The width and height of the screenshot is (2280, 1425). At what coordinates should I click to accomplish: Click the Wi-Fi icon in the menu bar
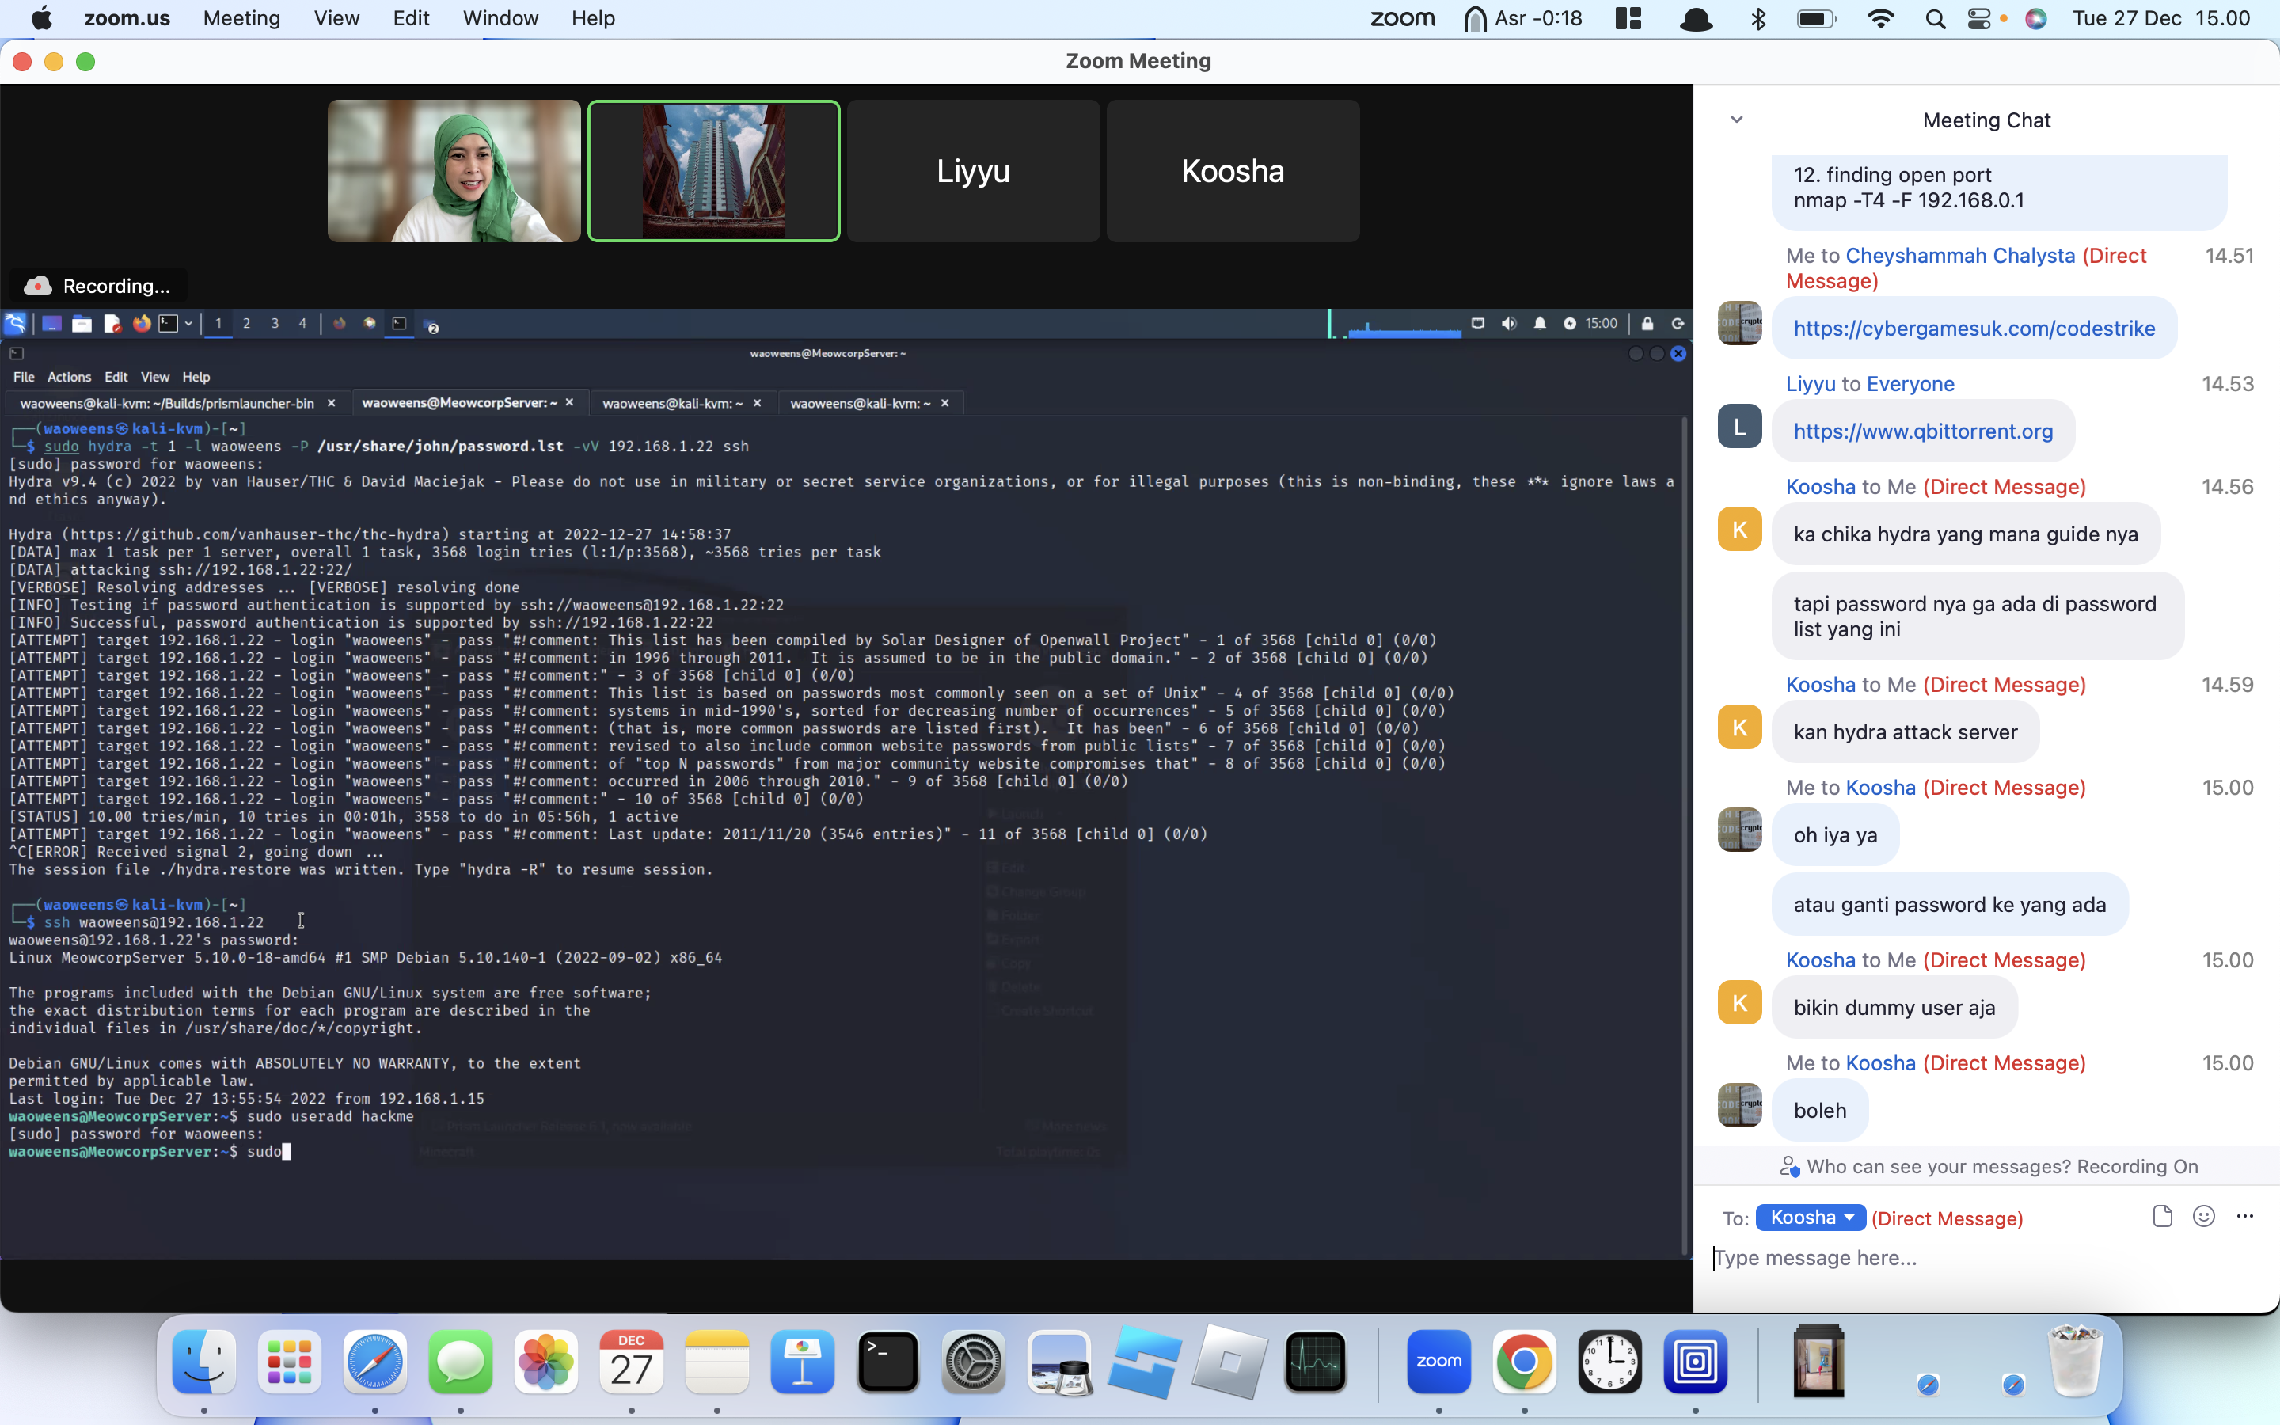pos(1880,18)
